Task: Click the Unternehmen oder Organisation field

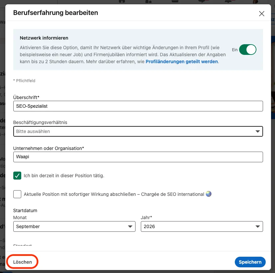Action: tap(138, 157)
